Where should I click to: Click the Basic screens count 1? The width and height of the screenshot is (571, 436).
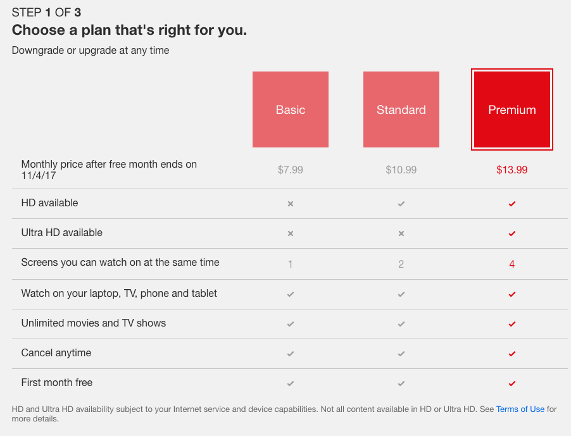click(x=290, y=264)
